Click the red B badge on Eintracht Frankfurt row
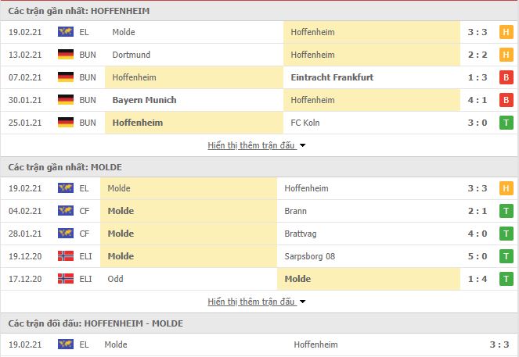This screenshot has height=357, width=519. 506,77
